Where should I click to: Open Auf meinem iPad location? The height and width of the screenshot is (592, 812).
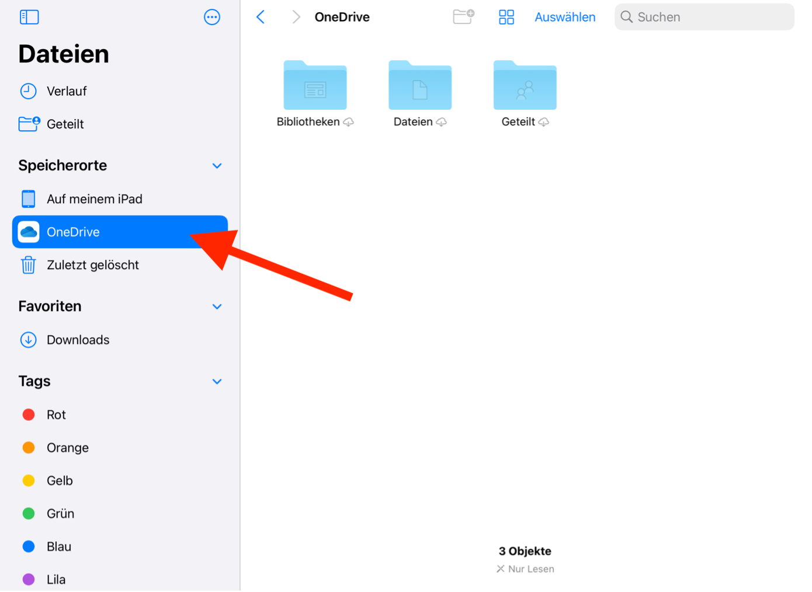click(x=94, y=199)
